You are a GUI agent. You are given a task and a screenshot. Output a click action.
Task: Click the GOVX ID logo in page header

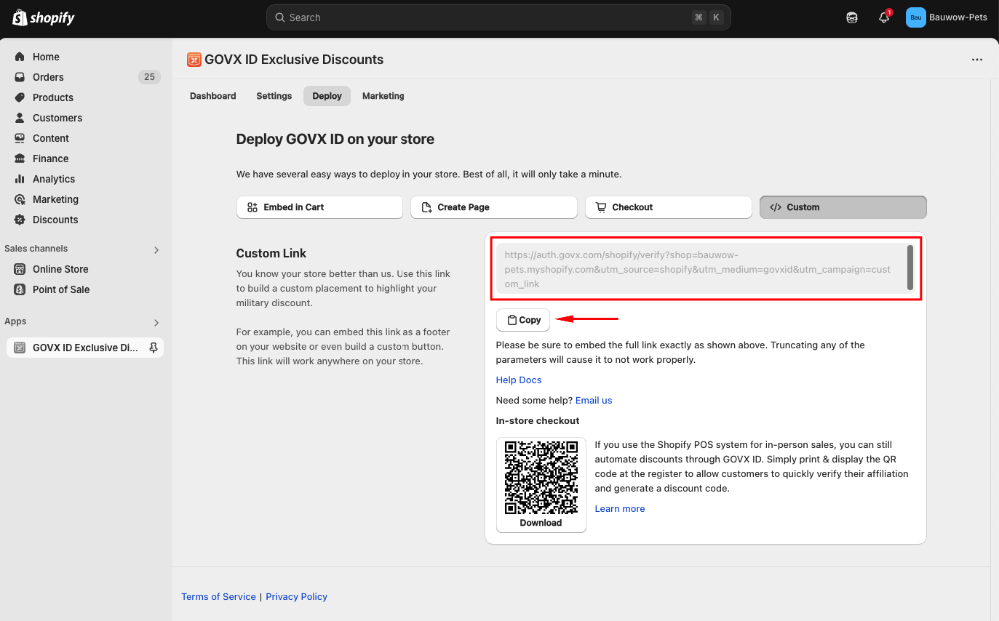[194, 60]
